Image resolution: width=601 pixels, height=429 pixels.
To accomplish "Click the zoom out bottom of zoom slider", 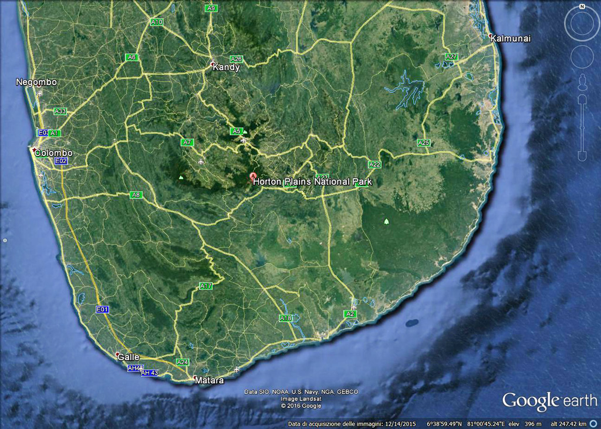I will tap(582, 156).
